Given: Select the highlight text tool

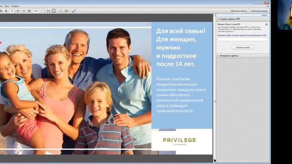Looking at the screenshot, I should click(x=66, y=11).
